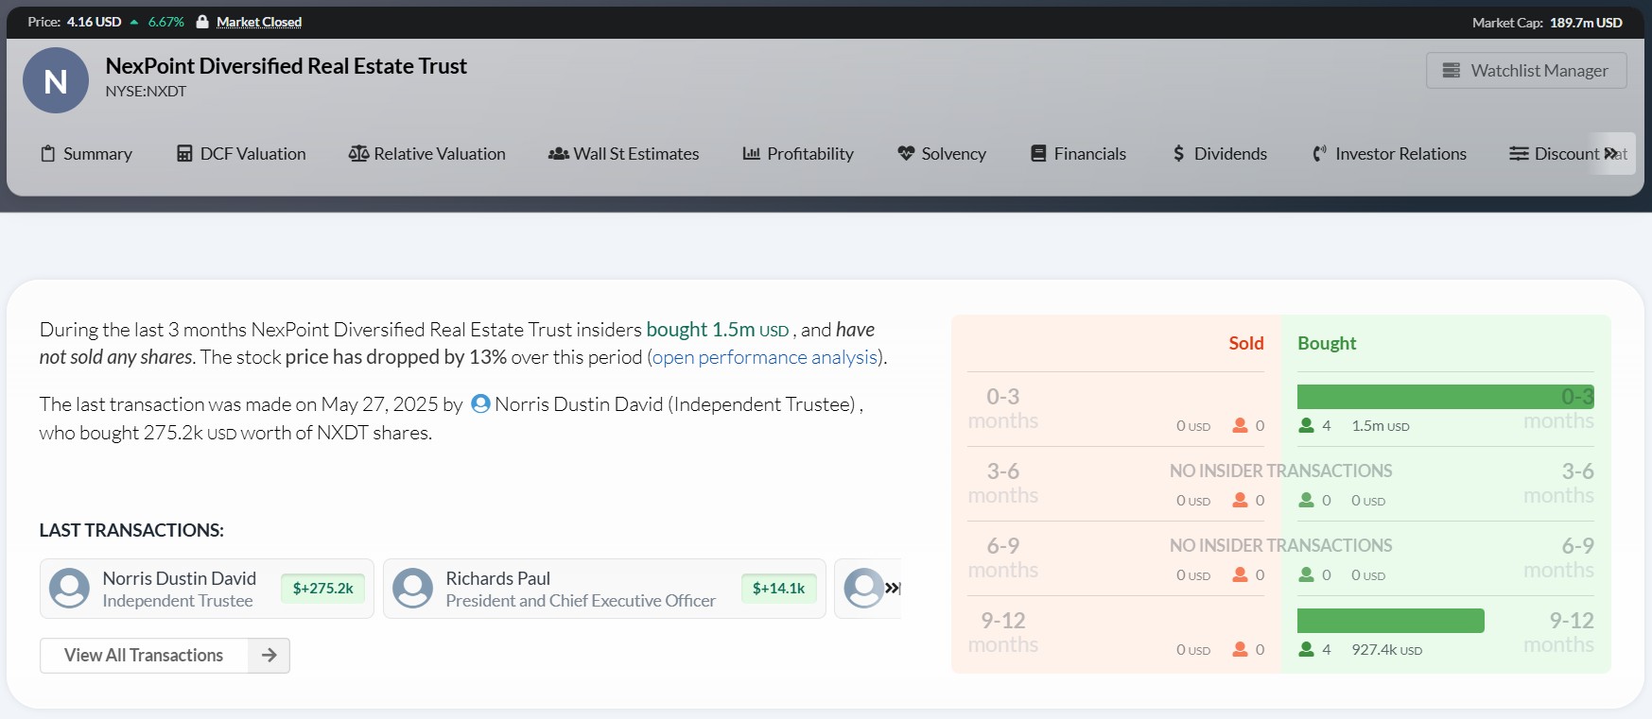Click the Market Closed link
Screen dimensions: 1652x719
point(259,22)
